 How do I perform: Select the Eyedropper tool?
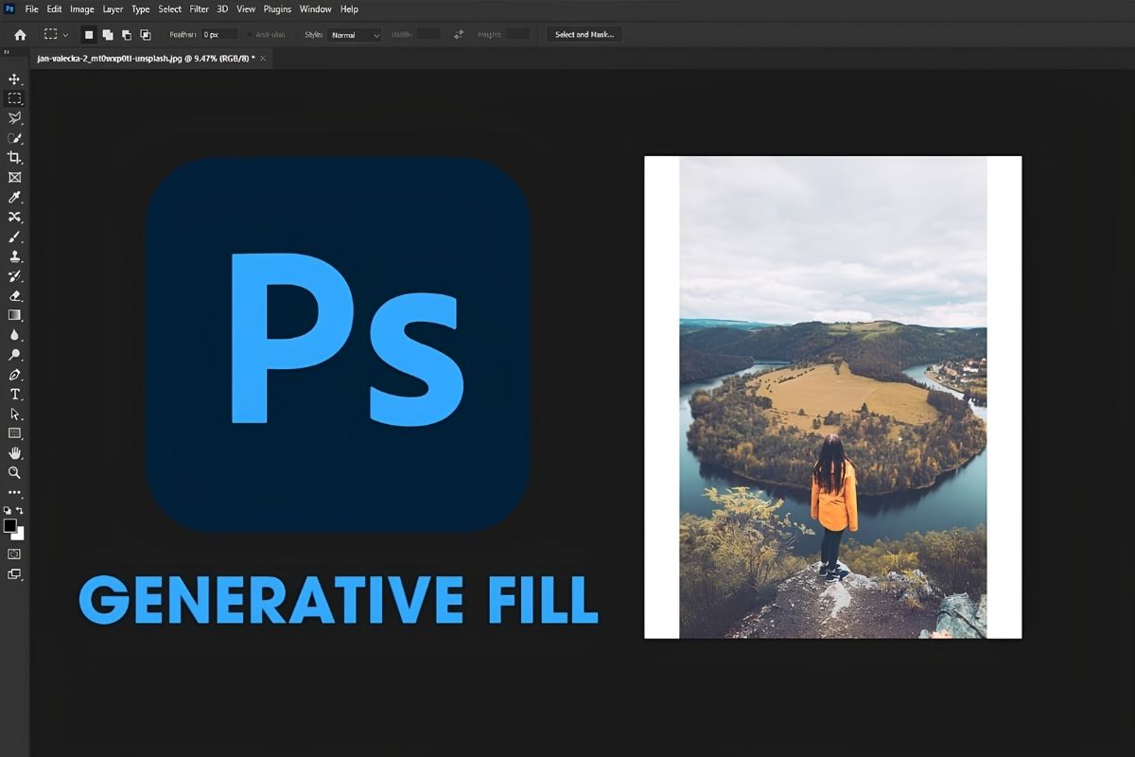[x=14, y=197]
